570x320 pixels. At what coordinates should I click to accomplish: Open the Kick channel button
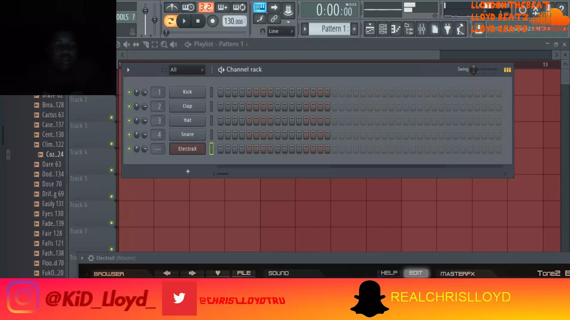(187, 92)
